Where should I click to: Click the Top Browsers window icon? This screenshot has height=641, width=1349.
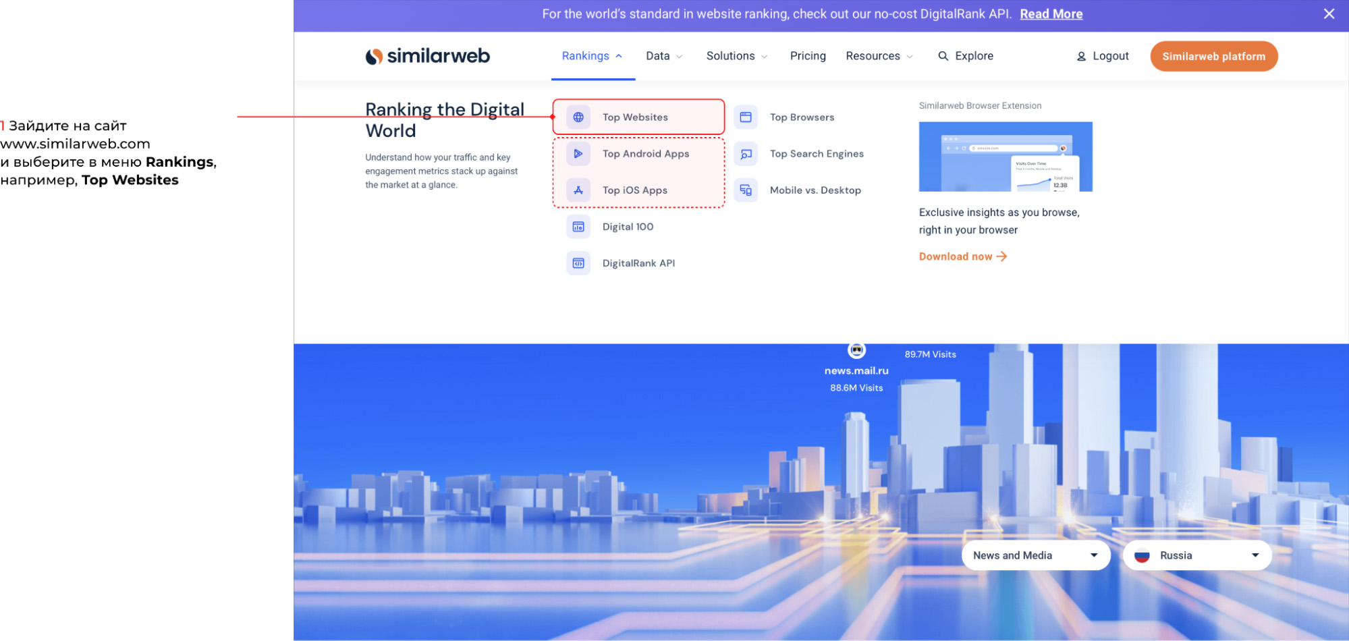coord(746,117)
